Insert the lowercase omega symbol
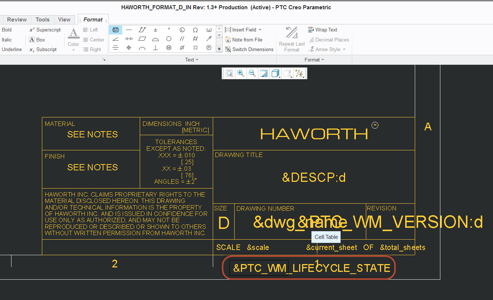 coord(209,30)
